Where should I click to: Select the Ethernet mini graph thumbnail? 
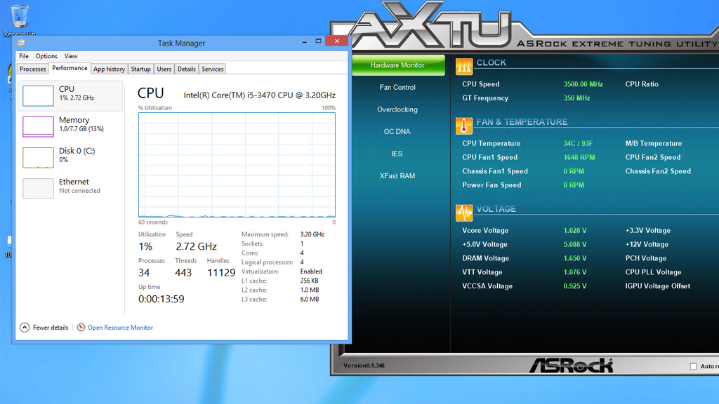pos(38,188)
